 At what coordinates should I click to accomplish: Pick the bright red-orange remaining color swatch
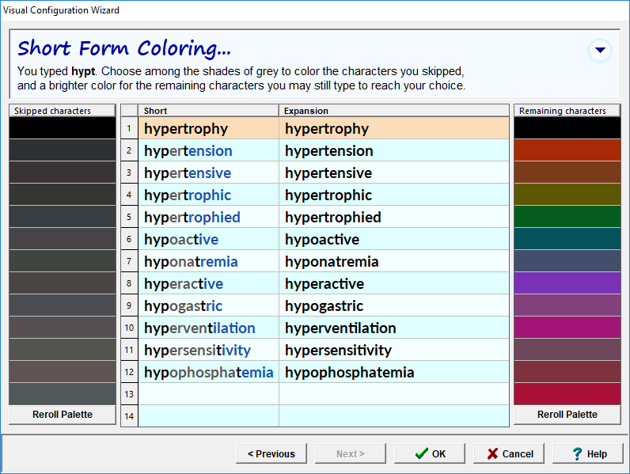567,150
